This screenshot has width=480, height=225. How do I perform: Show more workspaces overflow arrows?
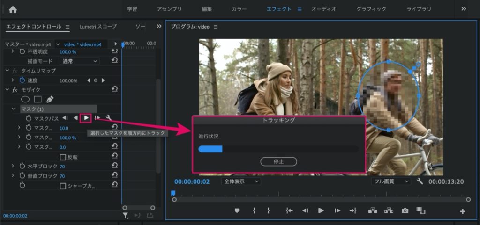[x=464, y=9]
